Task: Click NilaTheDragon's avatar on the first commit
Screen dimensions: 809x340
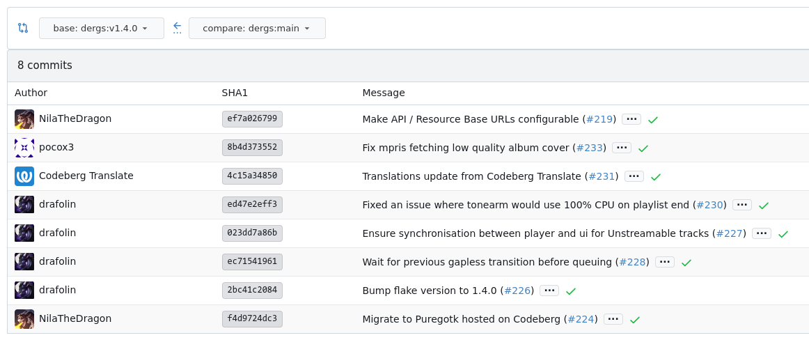Action: click(x=24, y=119)
